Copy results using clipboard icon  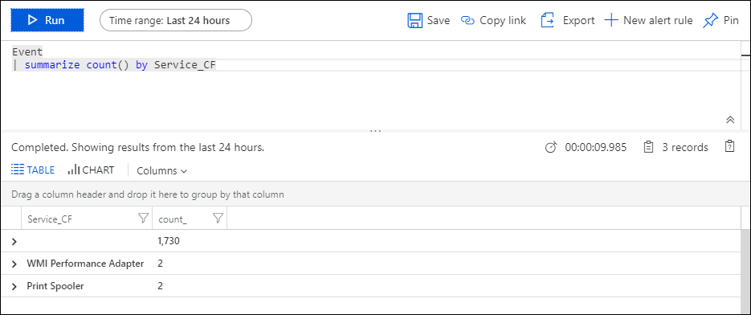point(729,146)
